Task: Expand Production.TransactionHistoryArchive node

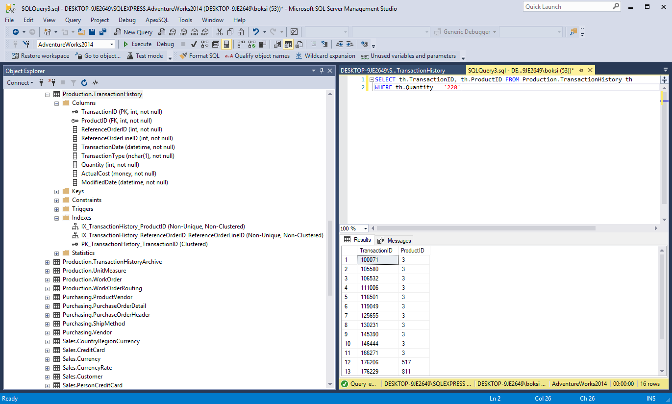Action: 48,262
